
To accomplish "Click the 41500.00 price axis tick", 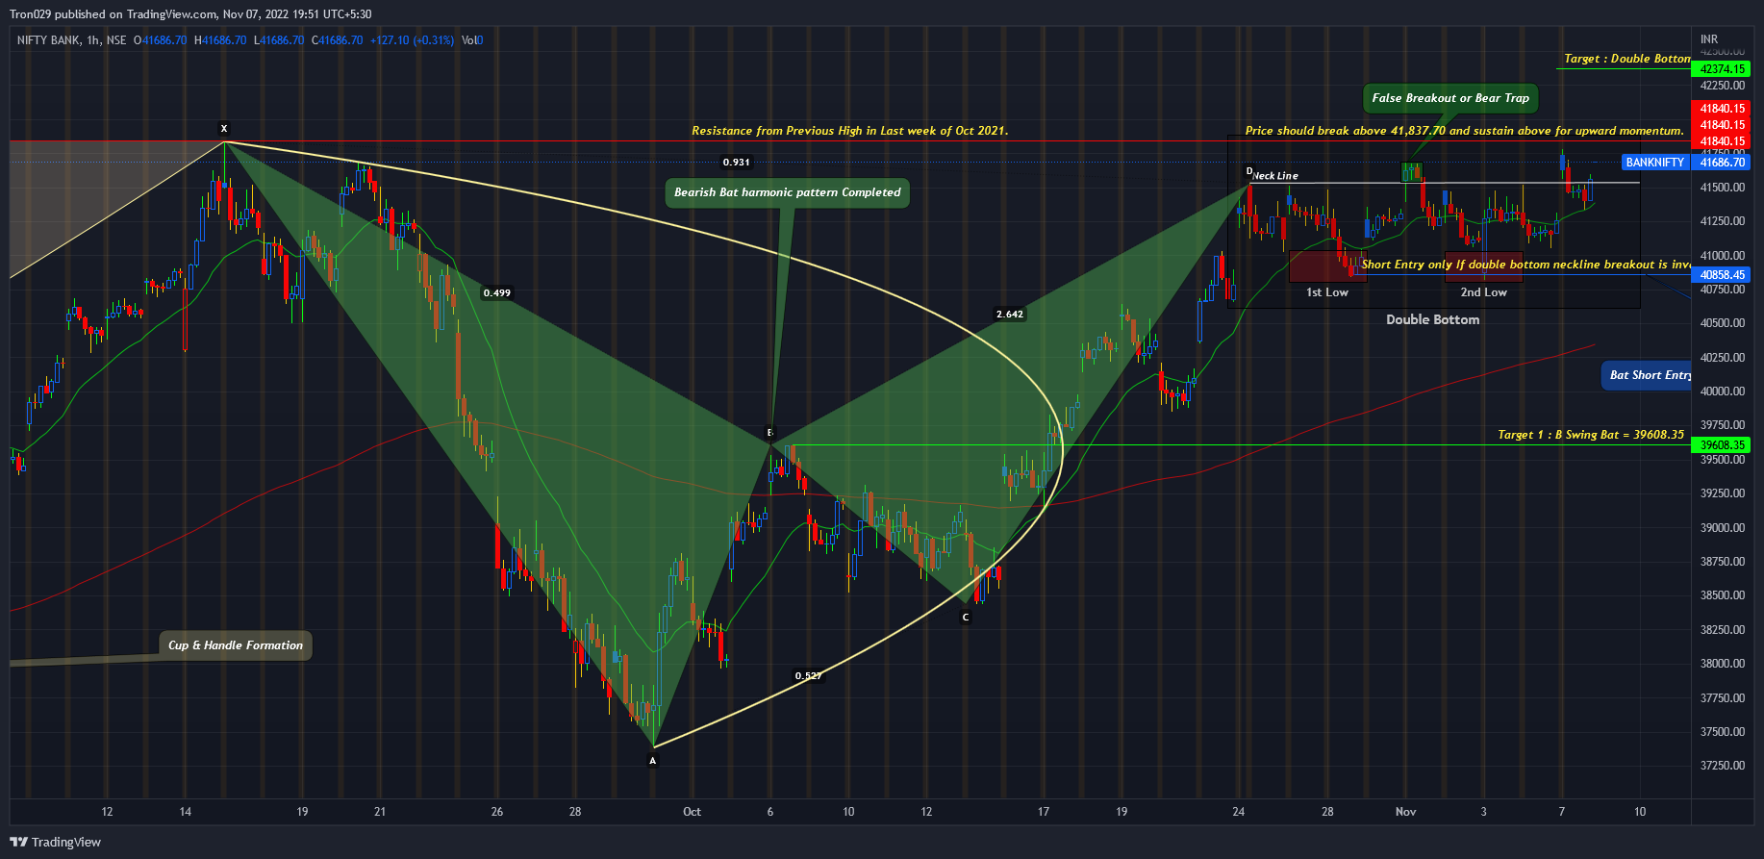I will pos(1723,188).
